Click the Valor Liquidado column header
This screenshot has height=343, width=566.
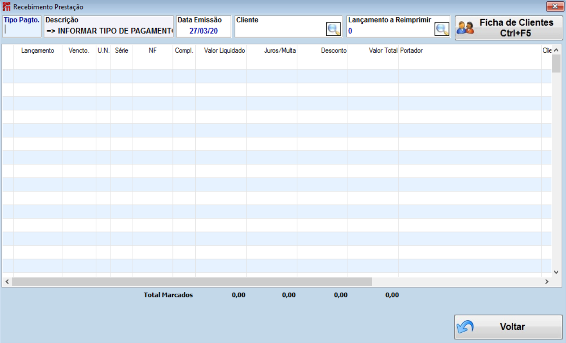click(x=221, y=51)
